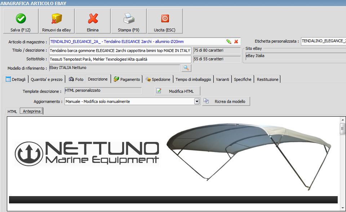Click the green checkmark Salva (F12) button
Viewport: 346px width, 212px height.
click(21, 21)
